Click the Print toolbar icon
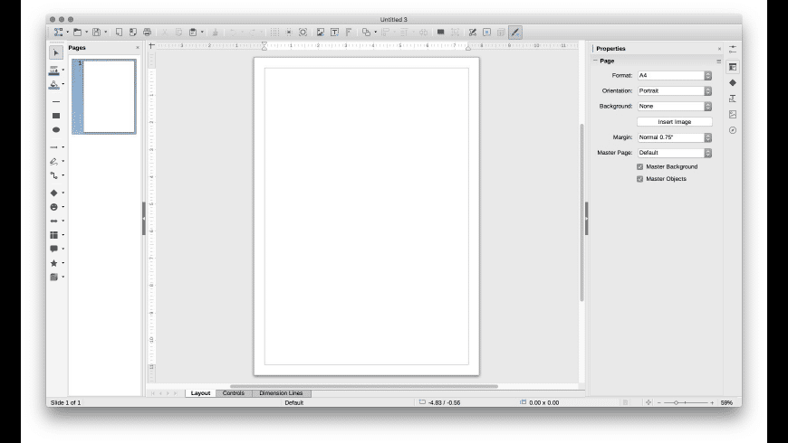The width and height of the screenshot is (788, 443). [x=148, y=33]
